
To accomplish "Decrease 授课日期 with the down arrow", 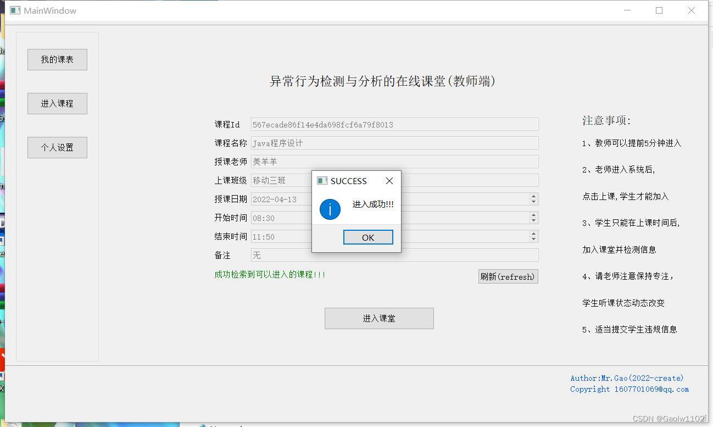I will click(533, 202).
